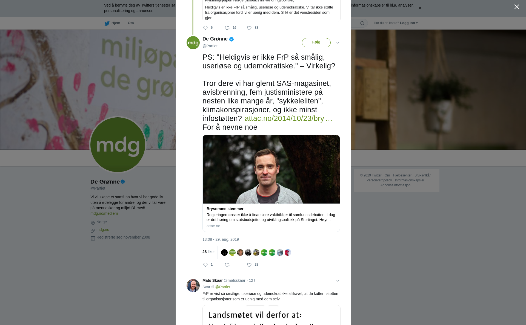The width and height of the screenshot is (526, 325).
Task: Expand the Logg inn dropdown
Action: click(x=409, y=23)
